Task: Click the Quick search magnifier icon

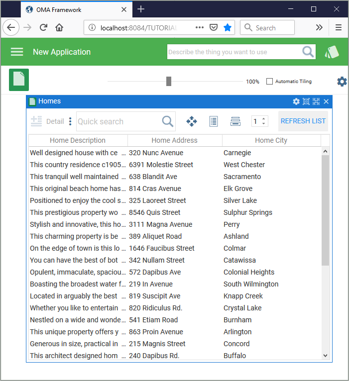Action: click(x=168, y=121)
